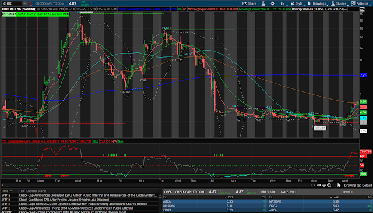Click the flask lab icon in the toolbar
The height and width of the screenshot is (213, 373).
[x=263, y=3]
